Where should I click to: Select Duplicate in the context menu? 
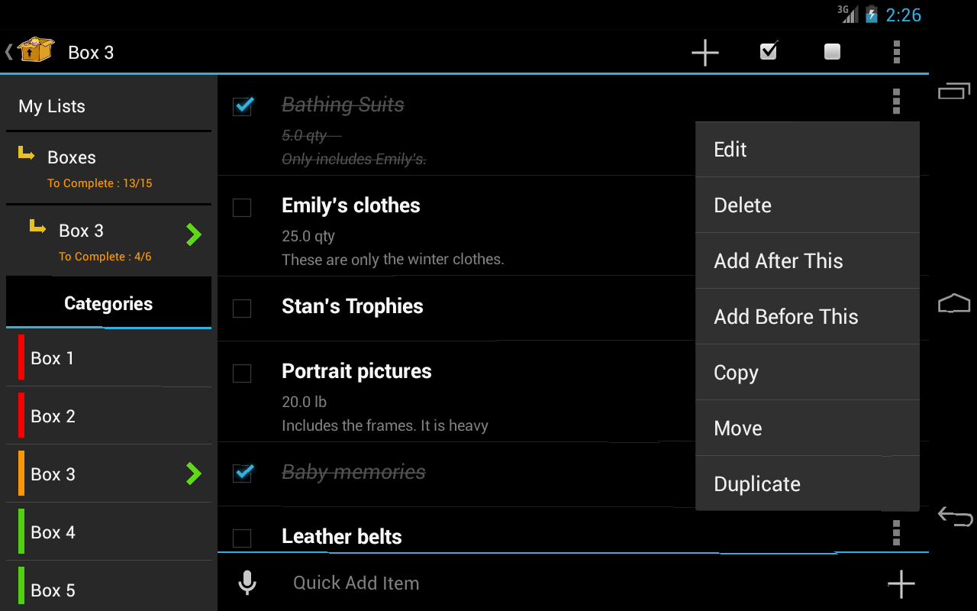click(807, 484)
